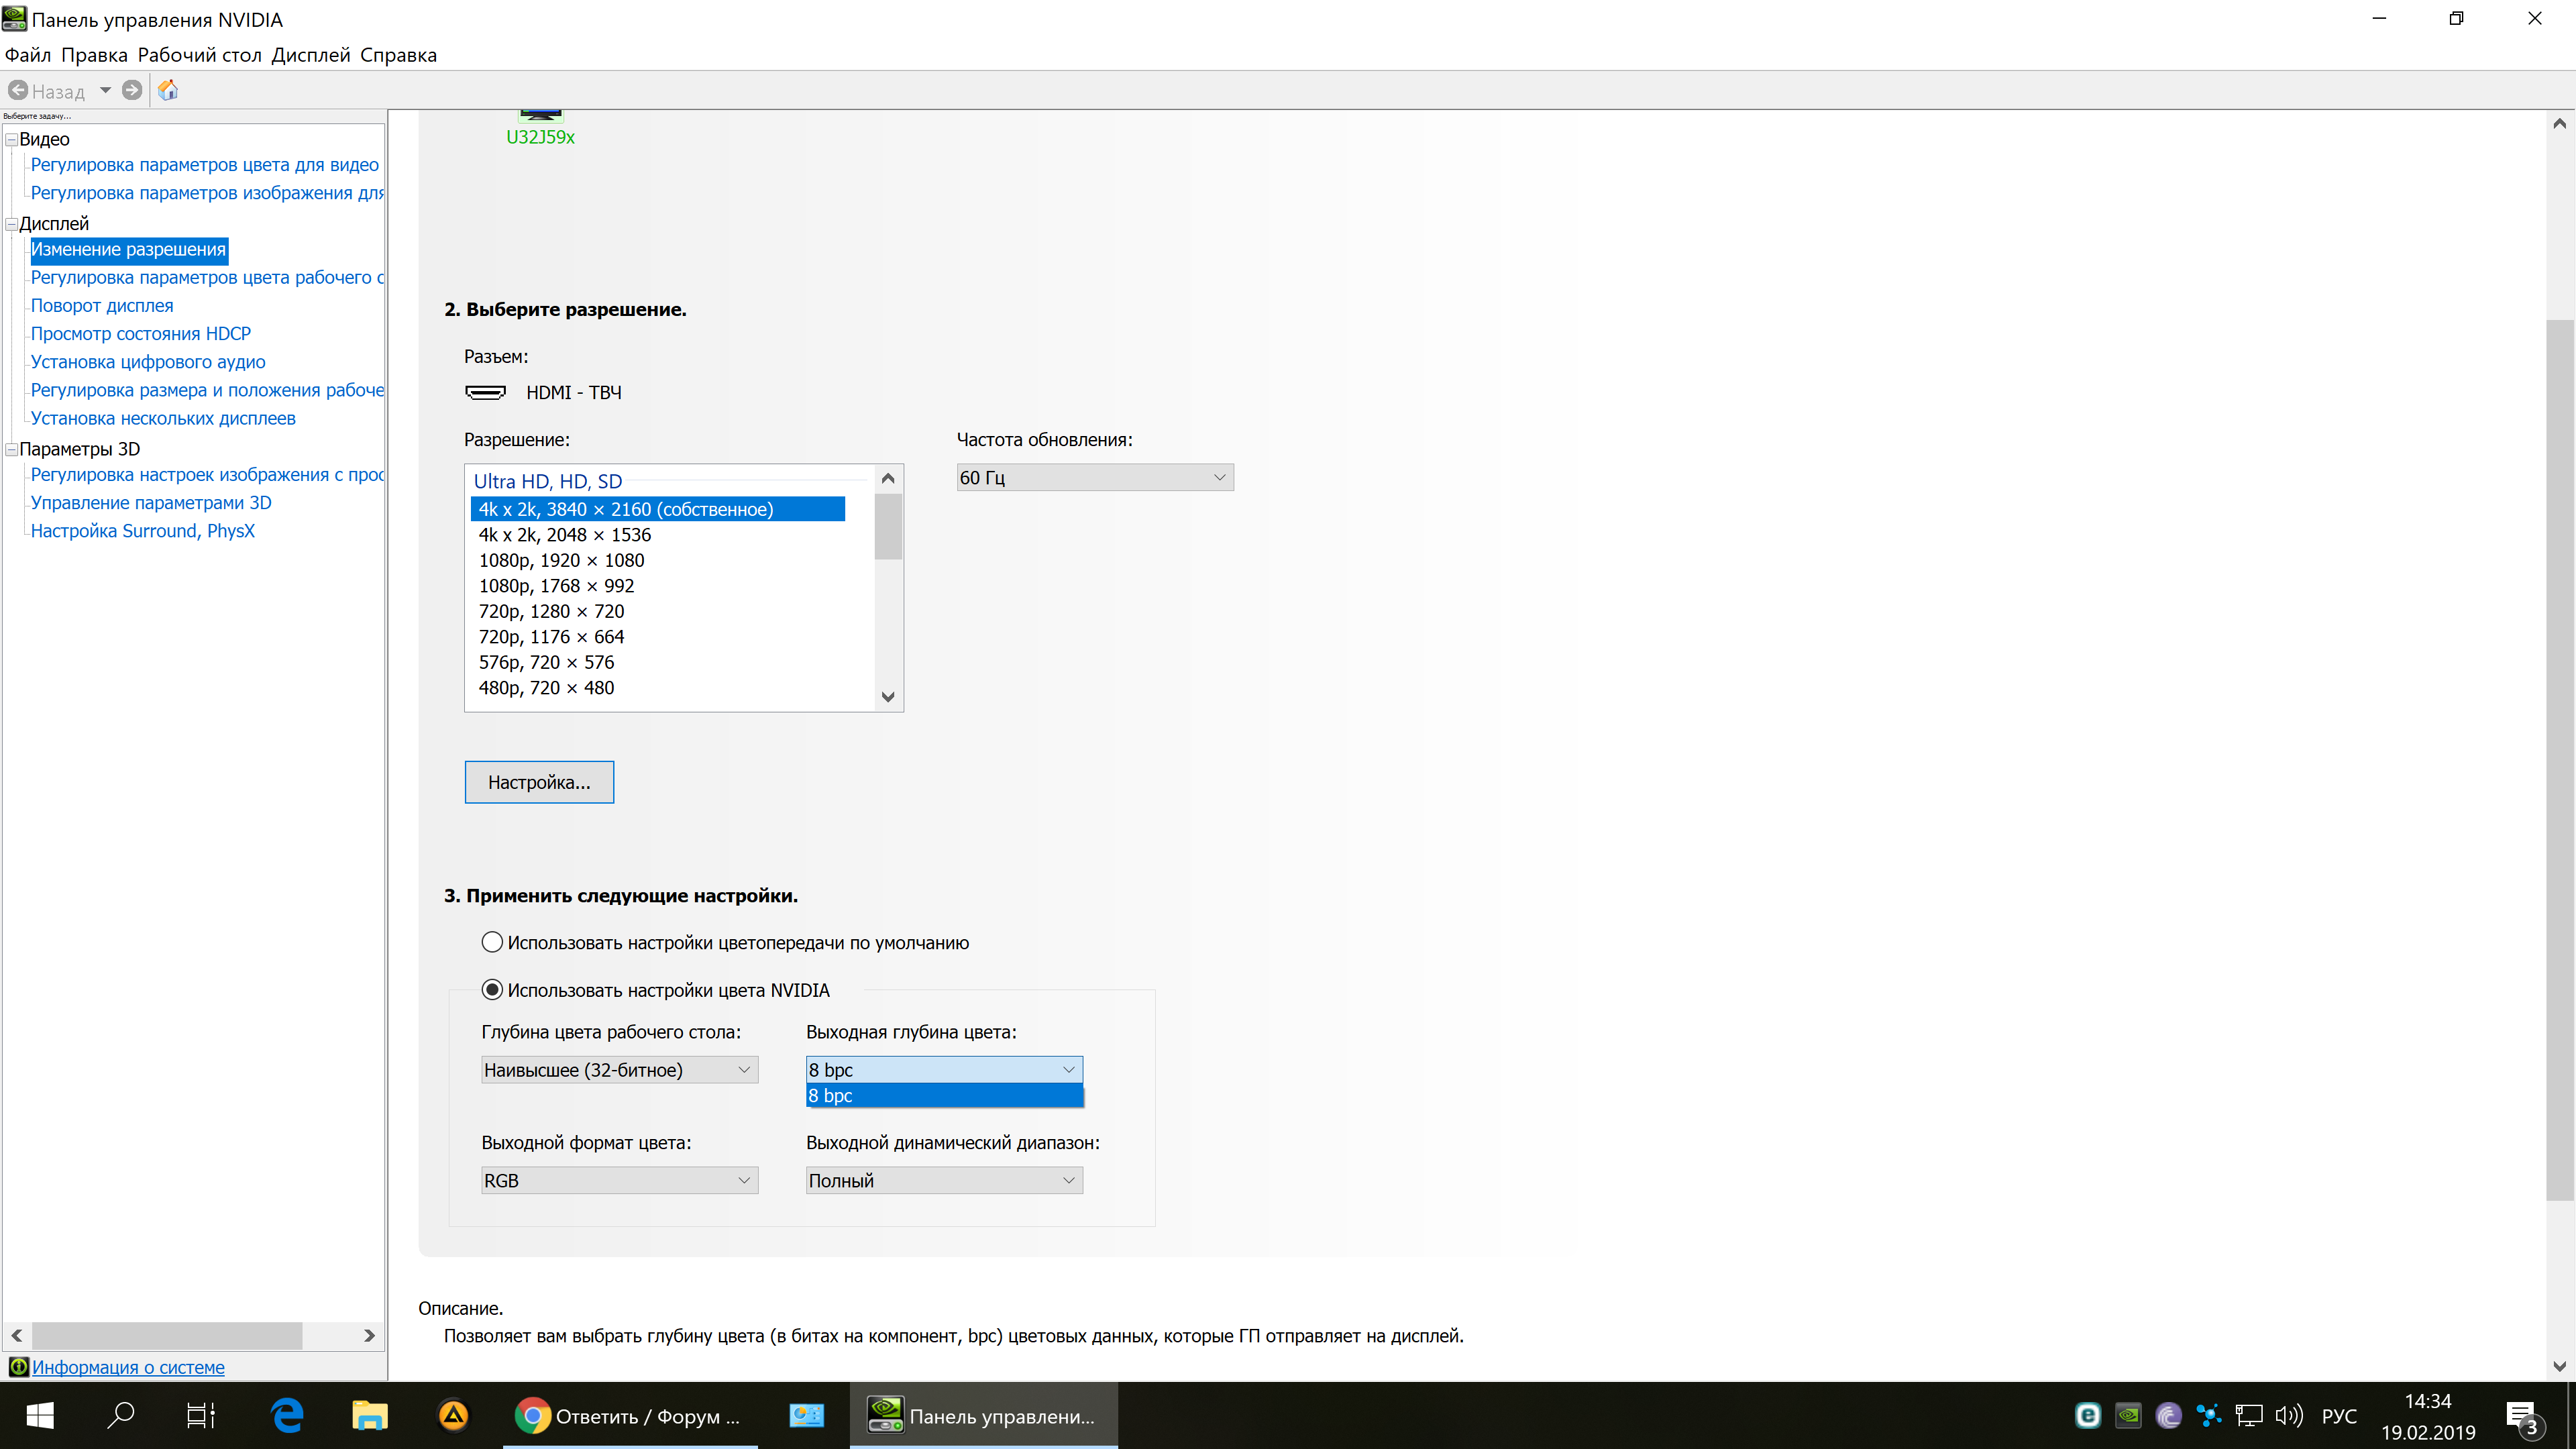Open the Action Center notifications icon

pos(2524,1417)
